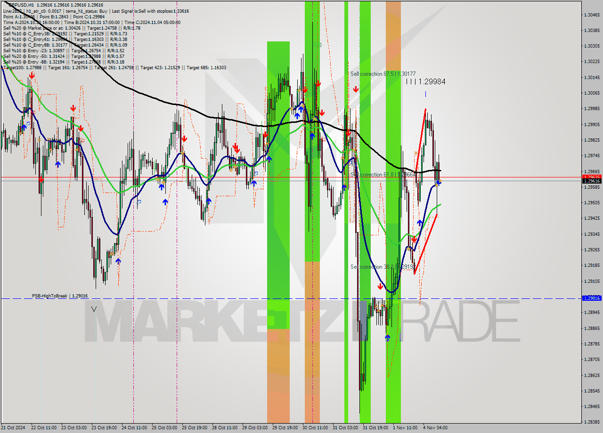Click the 1.30145 price axis label

592,77
